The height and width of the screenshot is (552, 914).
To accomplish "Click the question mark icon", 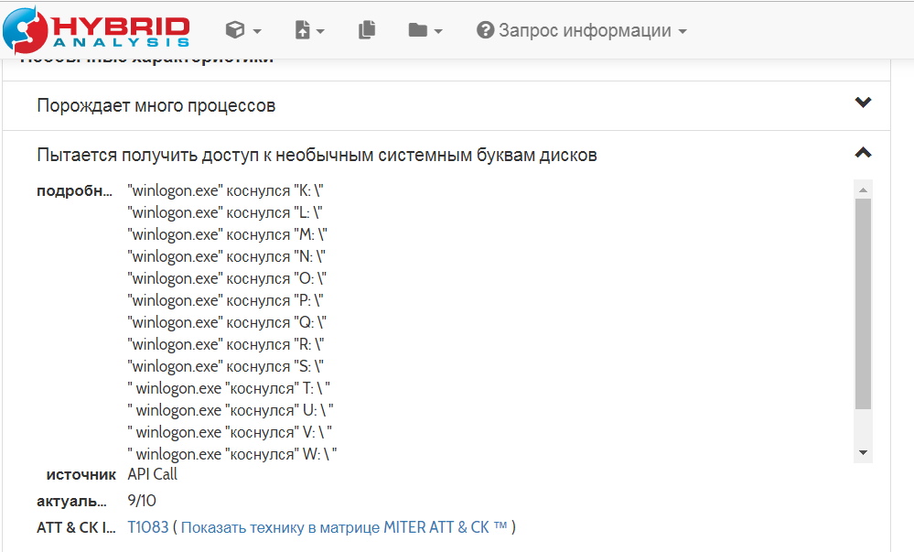I will [x=485, y=30].
